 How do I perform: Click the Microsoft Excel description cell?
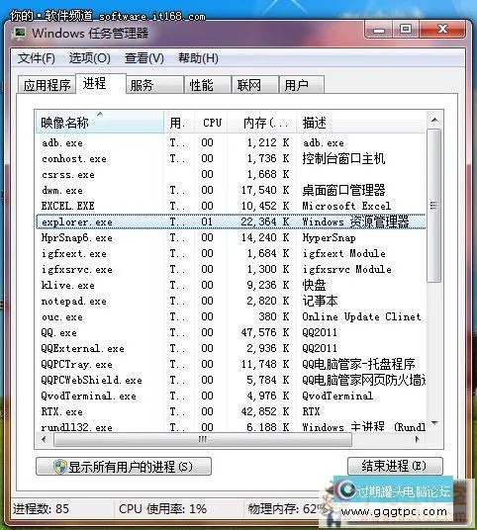346,206
